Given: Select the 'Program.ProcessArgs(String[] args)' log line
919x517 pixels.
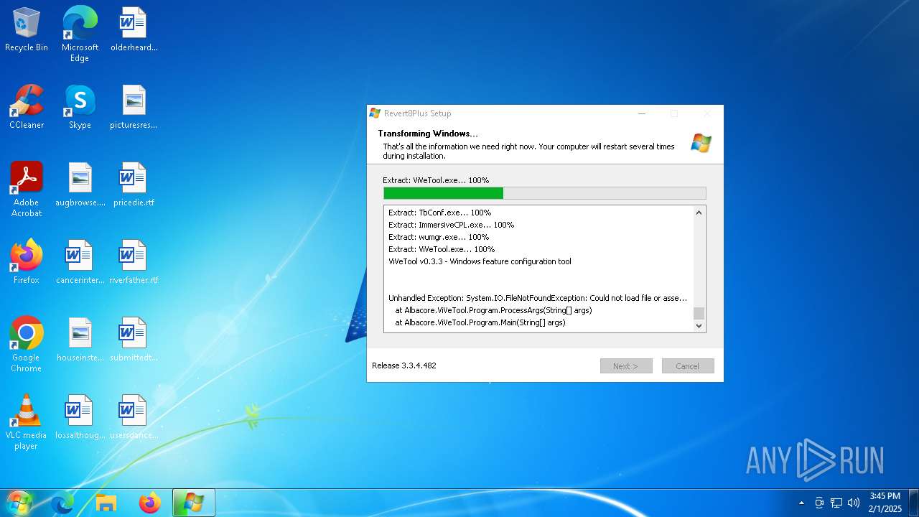Looking at the screenshot, I should (493, 310).
